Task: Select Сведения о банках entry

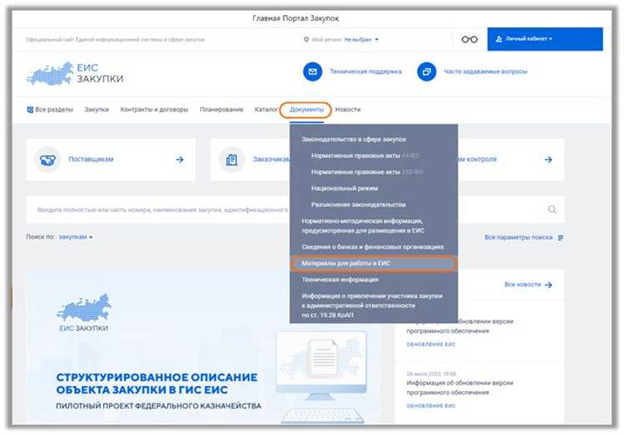Action: pyautogui.click(x=373, y=247)
